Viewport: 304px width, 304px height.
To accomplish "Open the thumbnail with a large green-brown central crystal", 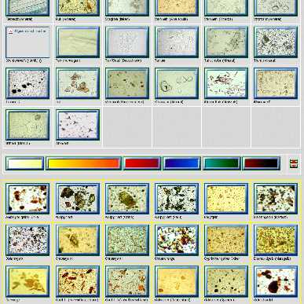I will [x=127, y=199].
